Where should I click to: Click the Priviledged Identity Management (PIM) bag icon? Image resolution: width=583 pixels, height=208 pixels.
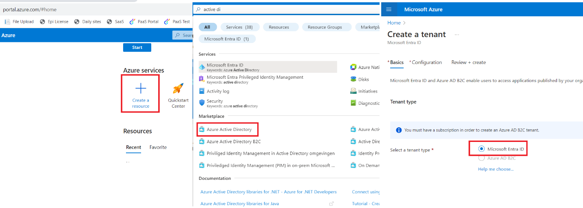[x=202, y=166]
